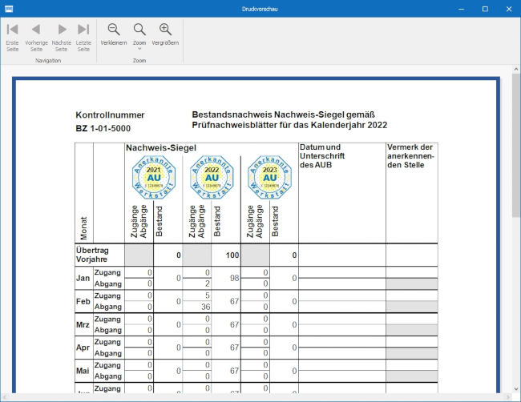This screenshot has height=402, width=521.
Task: Close the Druckvorschau window
Action: [507, 8]
